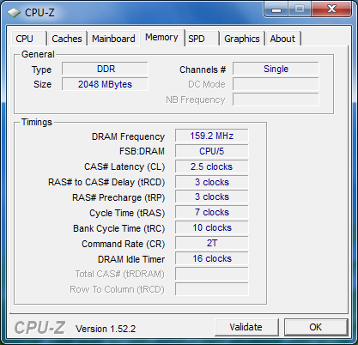The width and height of the screenshot is (358, 345).
Task: Click the Command Rate value 2T
Action: (212, 243)
